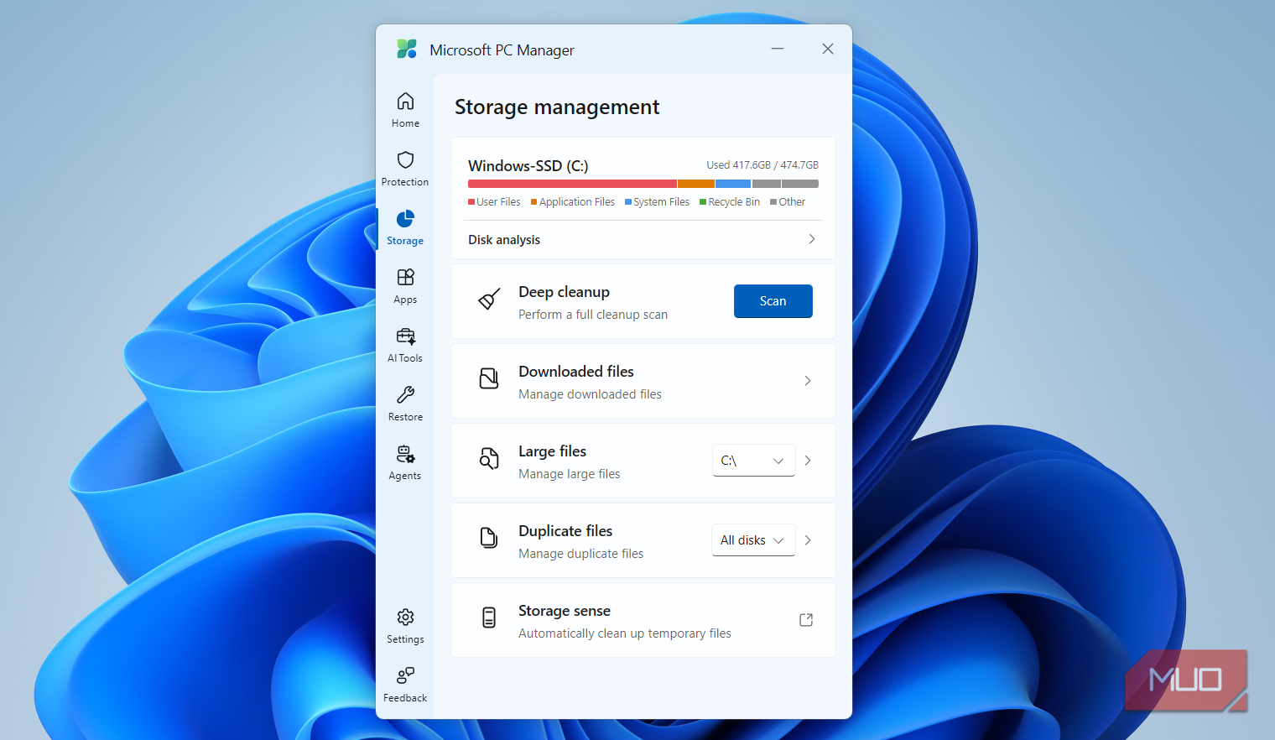Open Manage downloaded files entry
The height and width of the screenshot is (740, 1275).
pyautogui.click(x=643, y=381)
